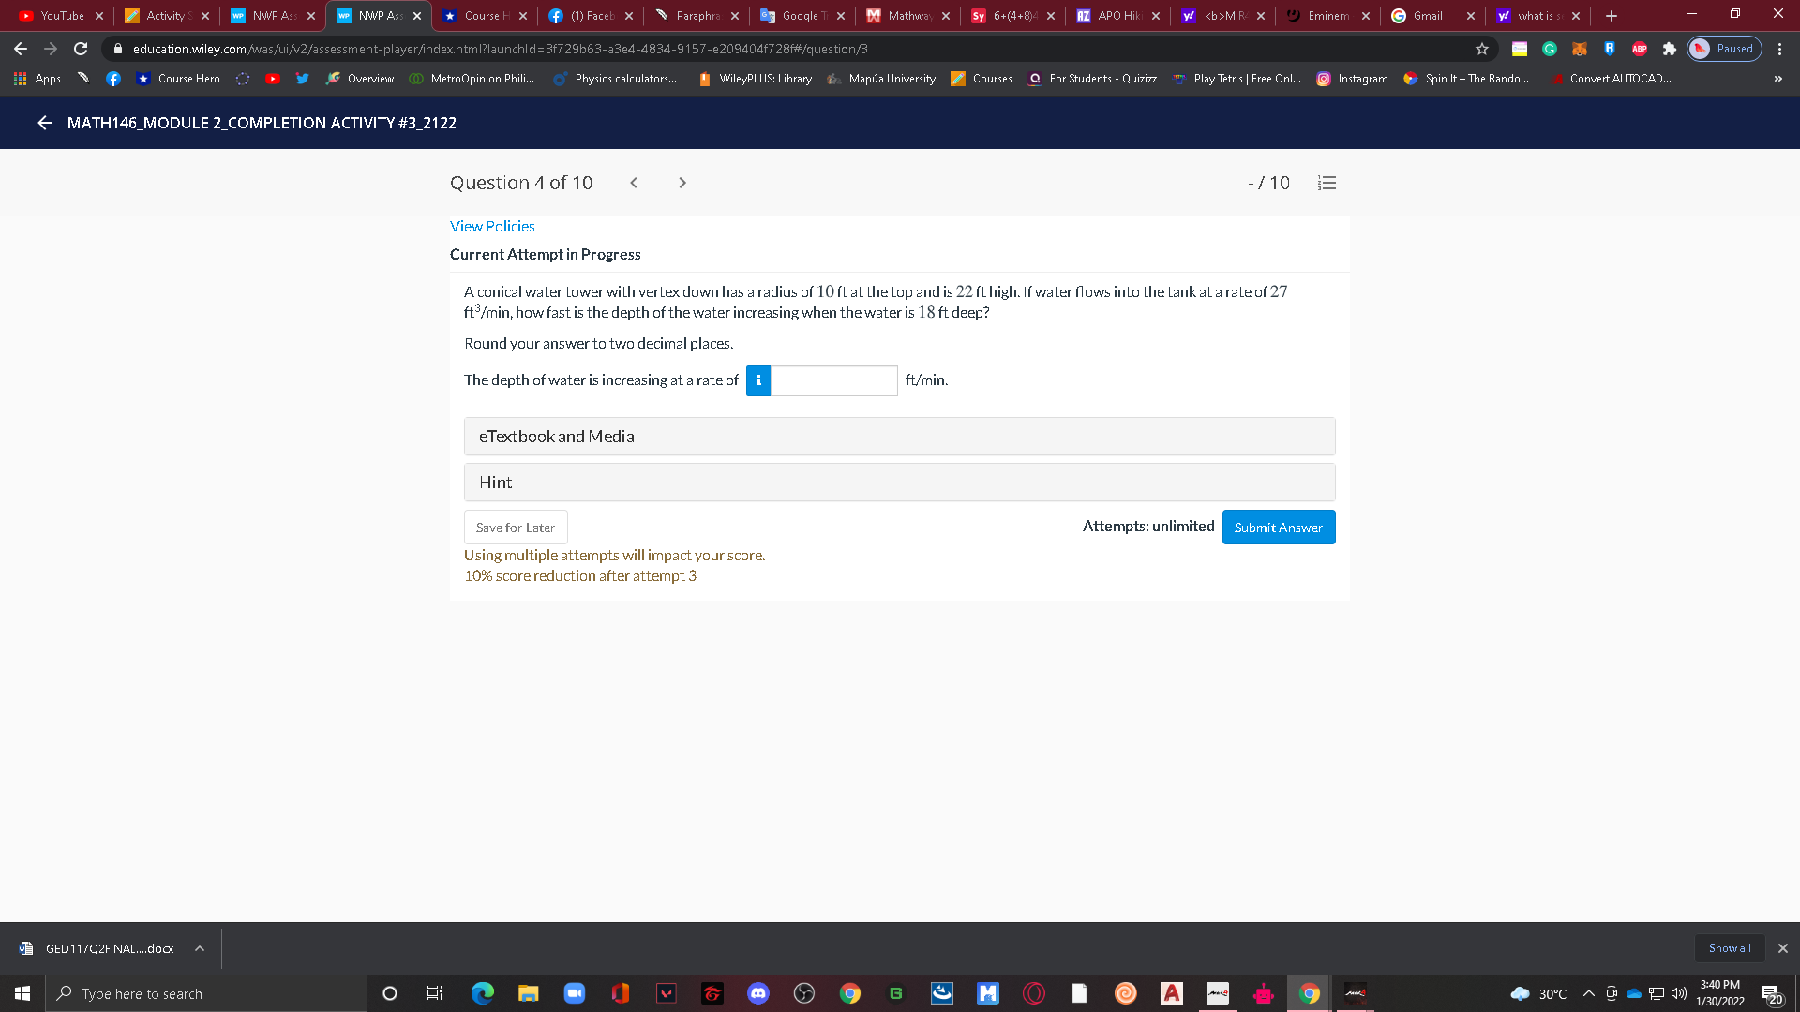The height and width of the screenshot is (1012, 1800).
Task: Click the reload page icon
Action: pos(81,49)
